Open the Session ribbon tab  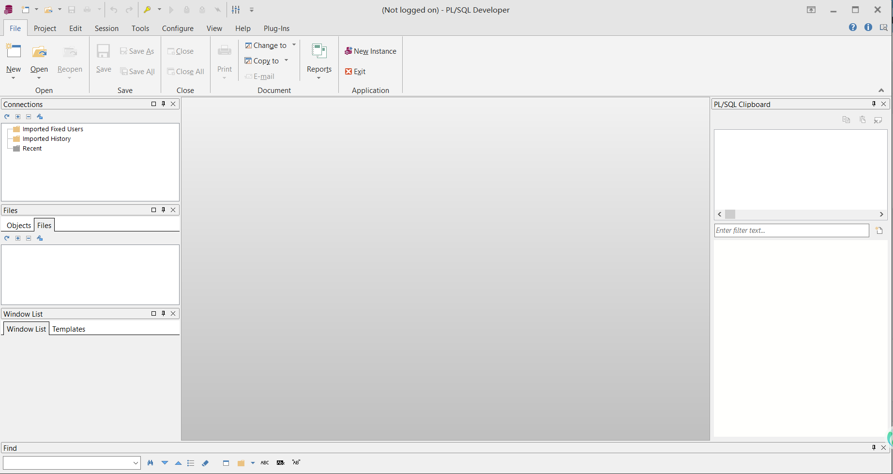106,28
